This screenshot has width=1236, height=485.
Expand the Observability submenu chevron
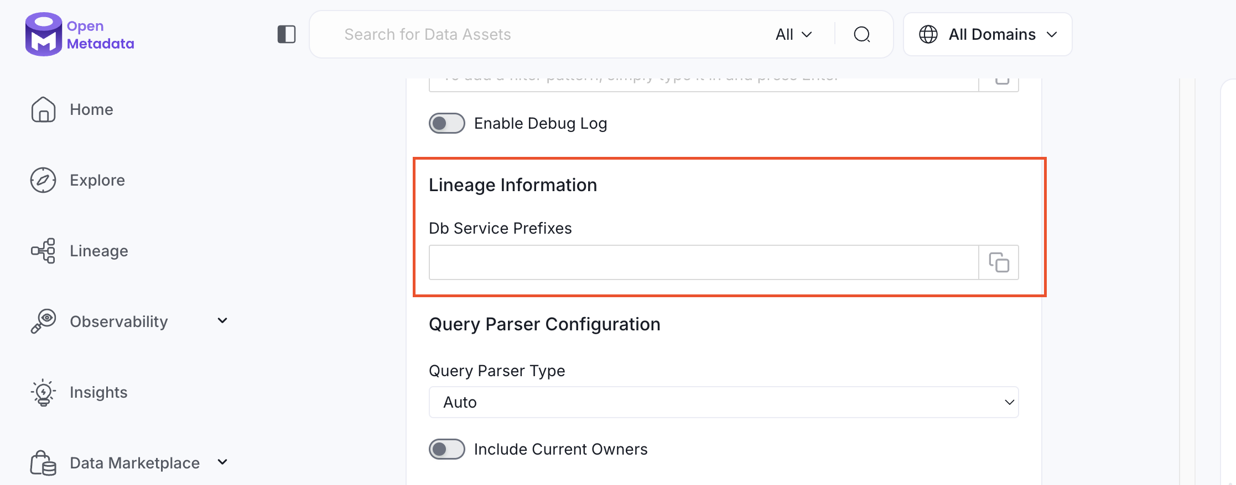[222, 321]
